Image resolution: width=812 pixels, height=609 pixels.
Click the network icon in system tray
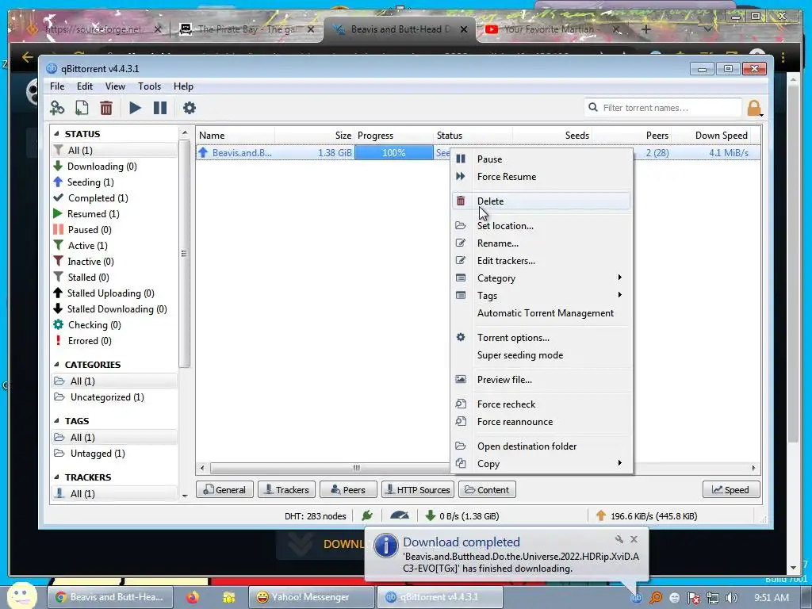pos(713,598)
